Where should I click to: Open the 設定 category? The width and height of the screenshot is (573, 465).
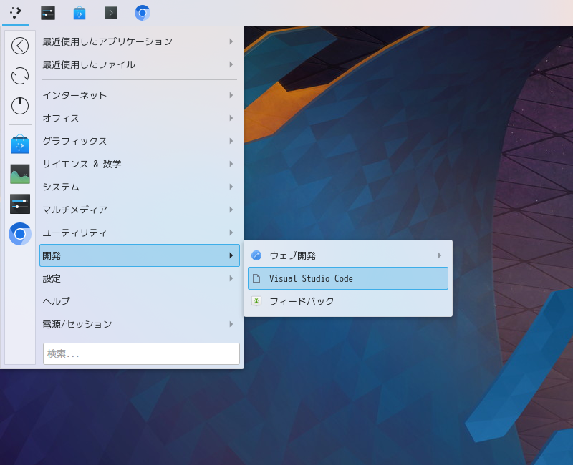click(x=140, y=278)
